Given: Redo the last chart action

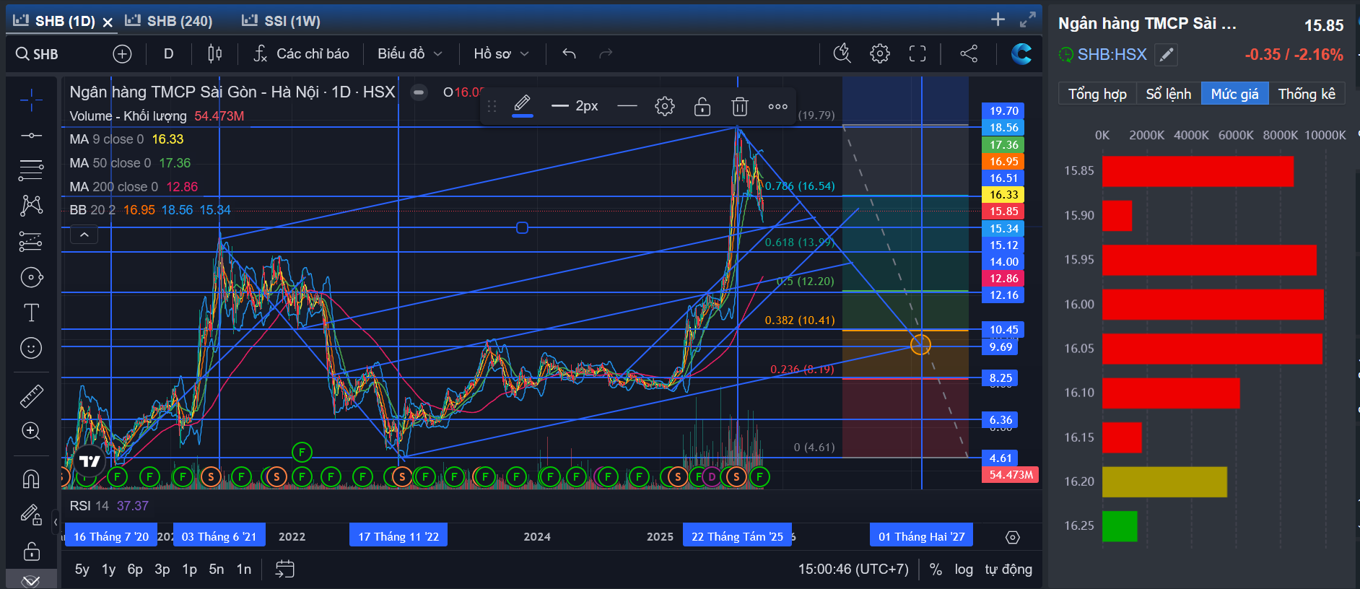Looking at the screenshot, I should [x=606, y=53].
